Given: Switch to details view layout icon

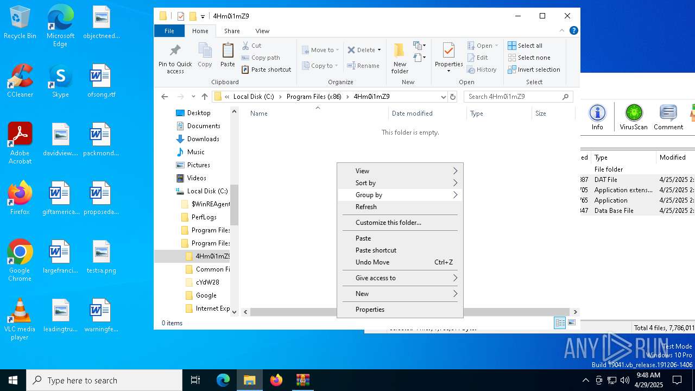Looking at the screenshot, I should (x=560, y=323).
